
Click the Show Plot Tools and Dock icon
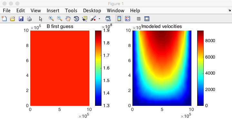tap(147, 19)
